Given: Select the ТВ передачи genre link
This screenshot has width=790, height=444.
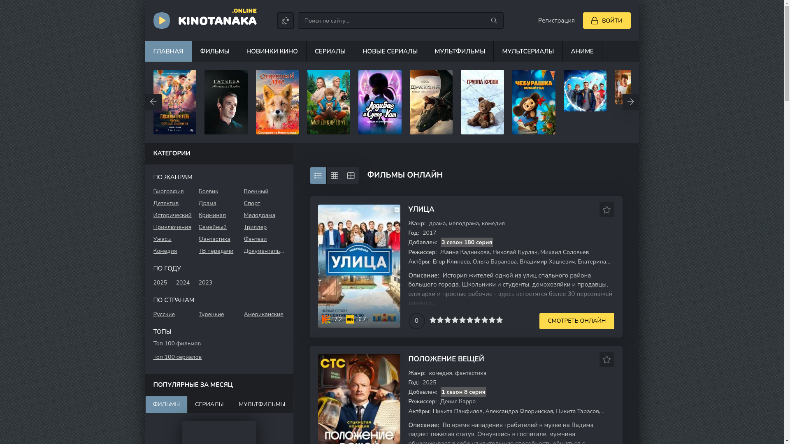Looking at the screenshot, I should [216, 251].
